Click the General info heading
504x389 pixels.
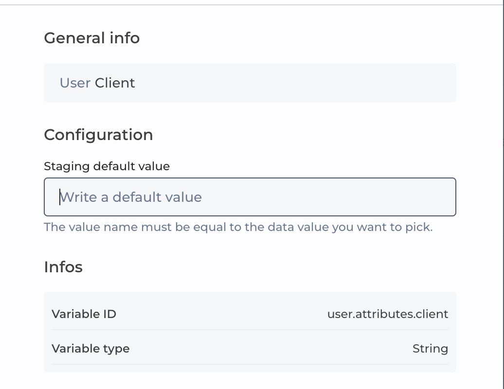(x=92, y=38)
